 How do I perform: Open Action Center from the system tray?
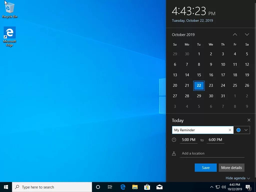[248, 187]
